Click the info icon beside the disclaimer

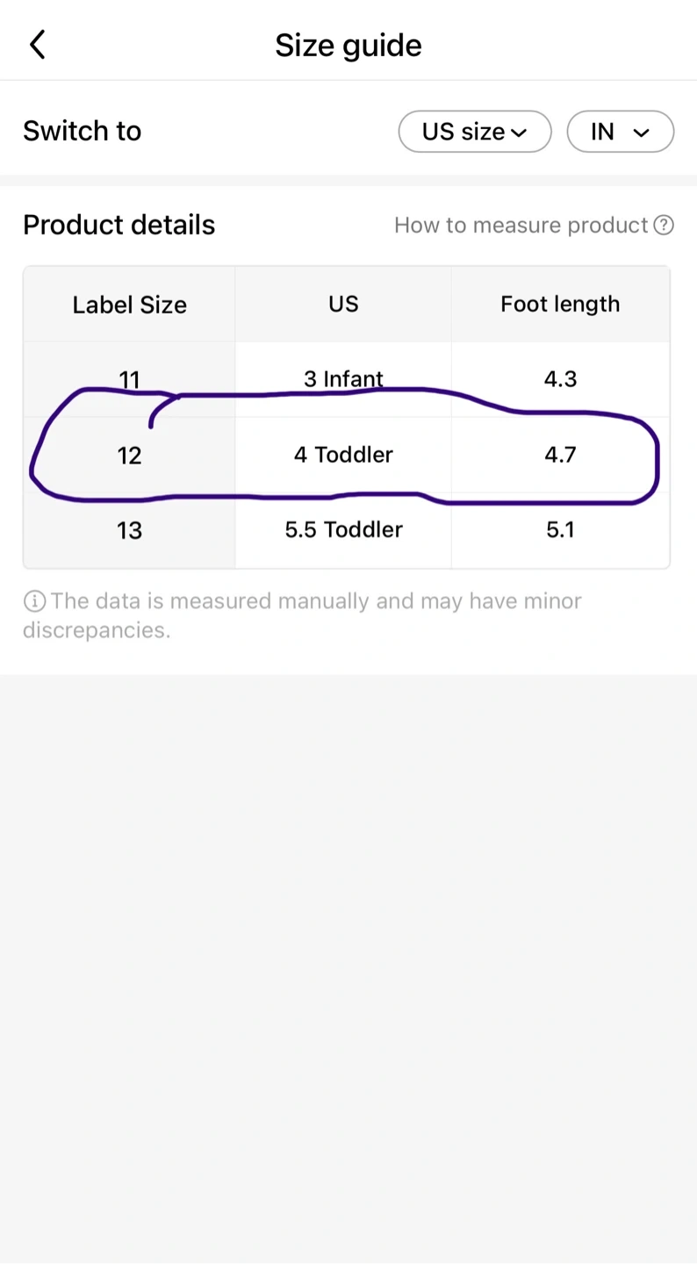(34, 601)
